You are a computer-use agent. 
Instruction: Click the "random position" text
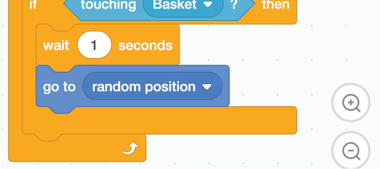pos(144,86)
